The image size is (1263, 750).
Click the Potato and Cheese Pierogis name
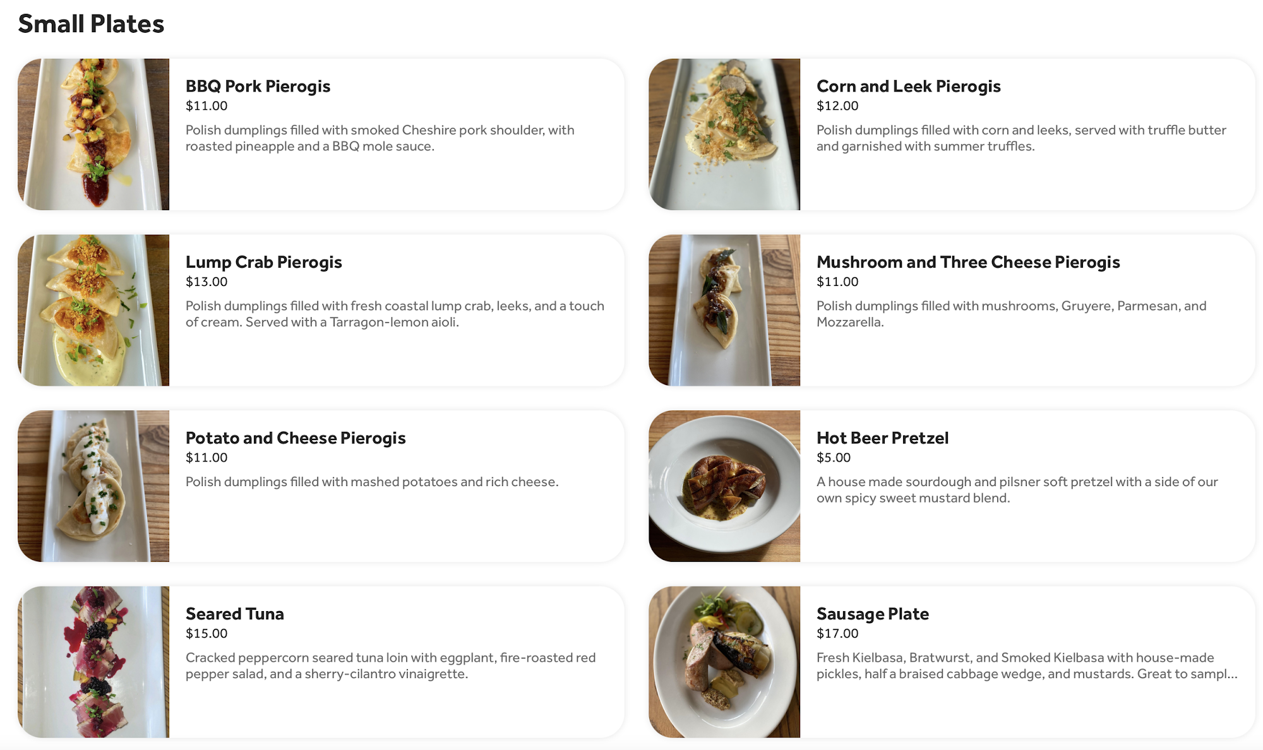click(296, 437)
